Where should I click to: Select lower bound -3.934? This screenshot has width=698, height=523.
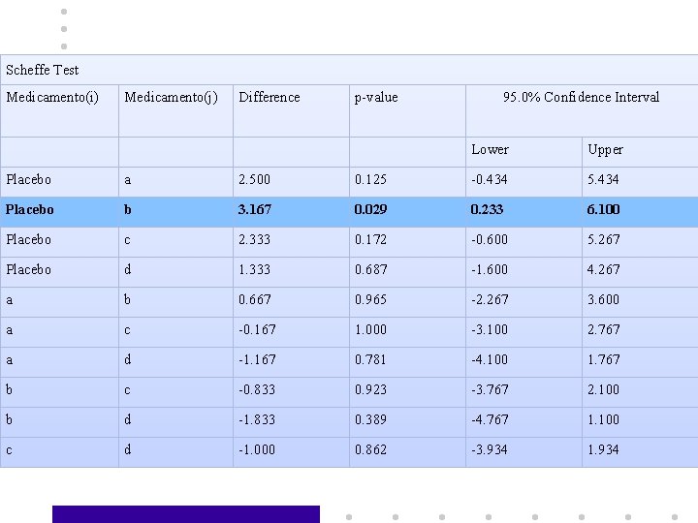tap(490, 449)
